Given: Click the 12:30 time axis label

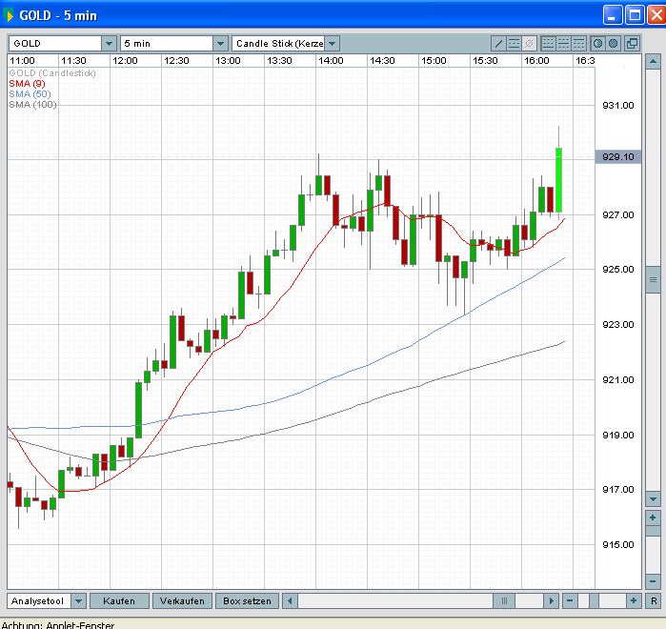Looking at the screenshot, I should click(176, 61).
